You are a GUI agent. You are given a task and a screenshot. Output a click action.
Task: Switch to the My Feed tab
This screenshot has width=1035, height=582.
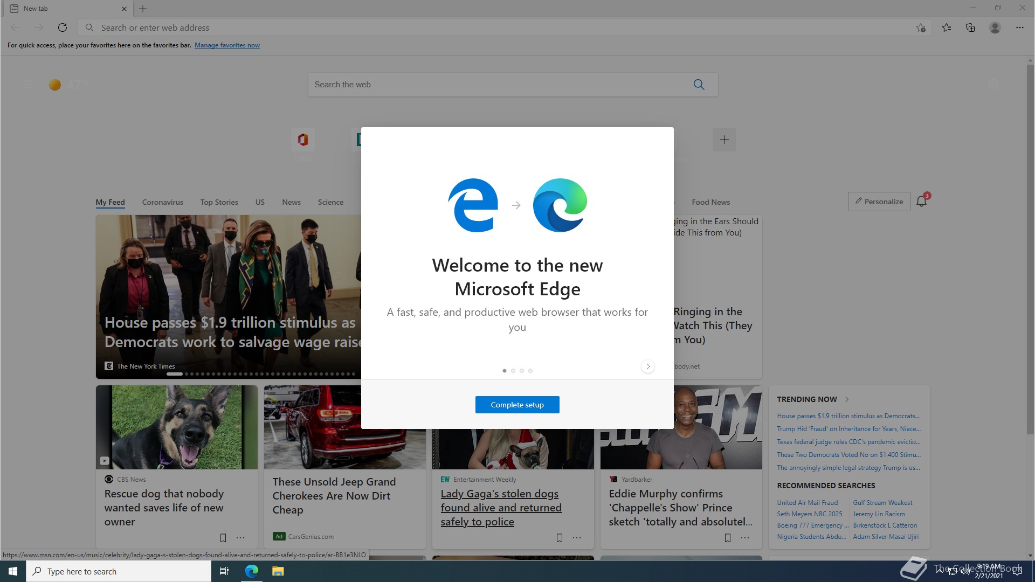[110, 202]
